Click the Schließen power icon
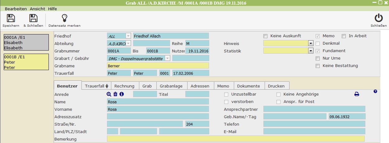 pos(378,18)
